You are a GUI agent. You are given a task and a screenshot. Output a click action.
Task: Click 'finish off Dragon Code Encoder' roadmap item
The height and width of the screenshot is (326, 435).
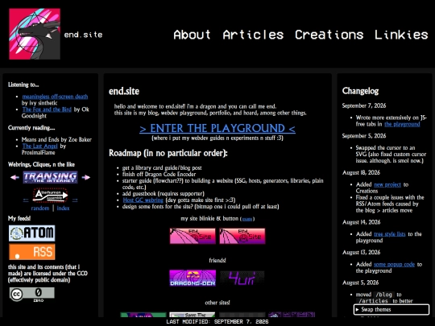[x=159, y=174]
